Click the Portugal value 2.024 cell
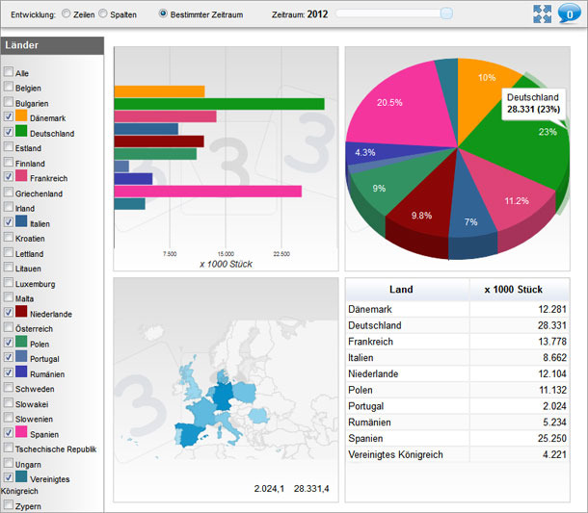Image resolution: width=588 pixels, height=513 pixels. (520, 406)
